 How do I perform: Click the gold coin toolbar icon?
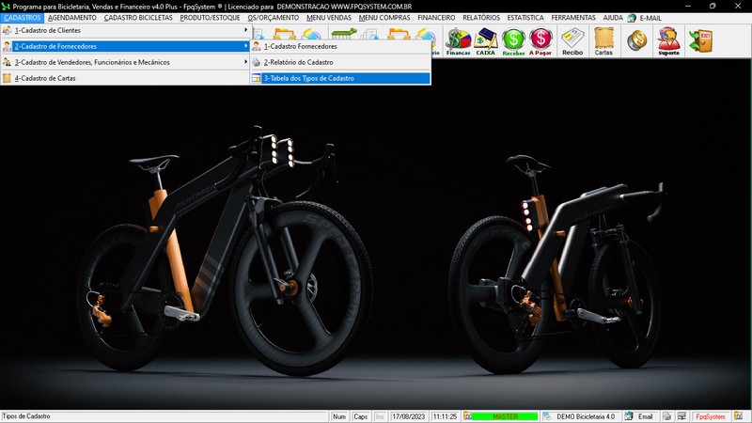(636, 39)
